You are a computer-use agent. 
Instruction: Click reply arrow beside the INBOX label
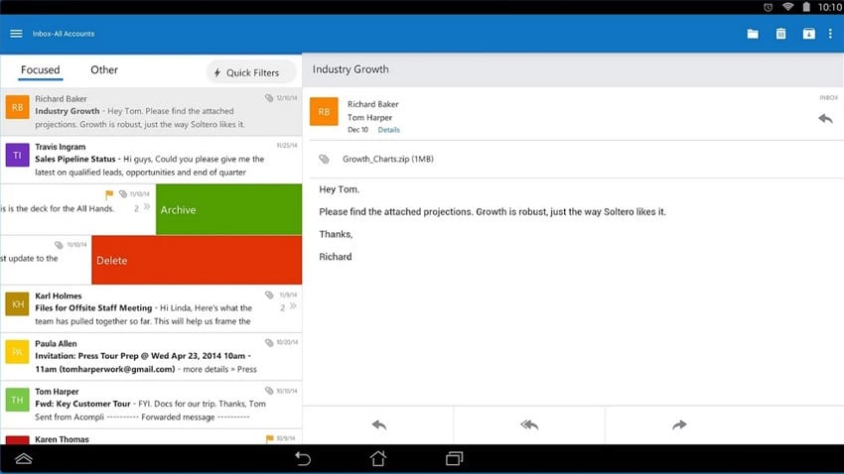tap(825, 118)
